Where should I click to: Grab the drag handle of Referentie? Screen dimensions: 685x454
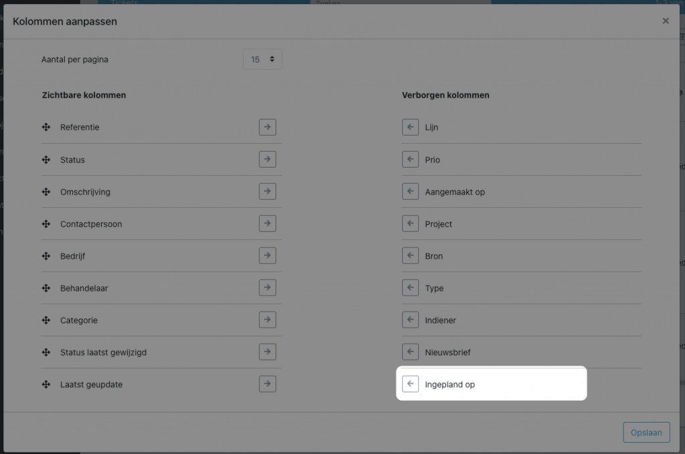click(46, 127)
